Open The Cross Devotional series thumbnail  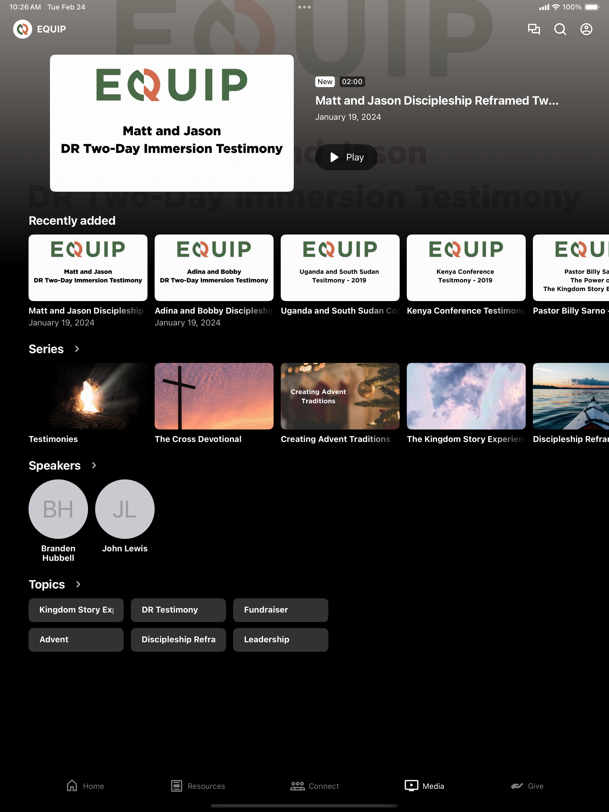click(214, 396)
